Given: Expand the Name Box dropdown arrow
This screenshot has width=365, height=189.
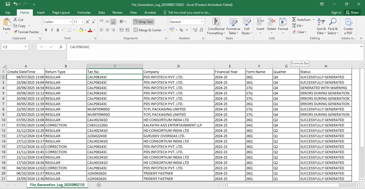Looking at the screenshot, I should (x=26, y=47).
